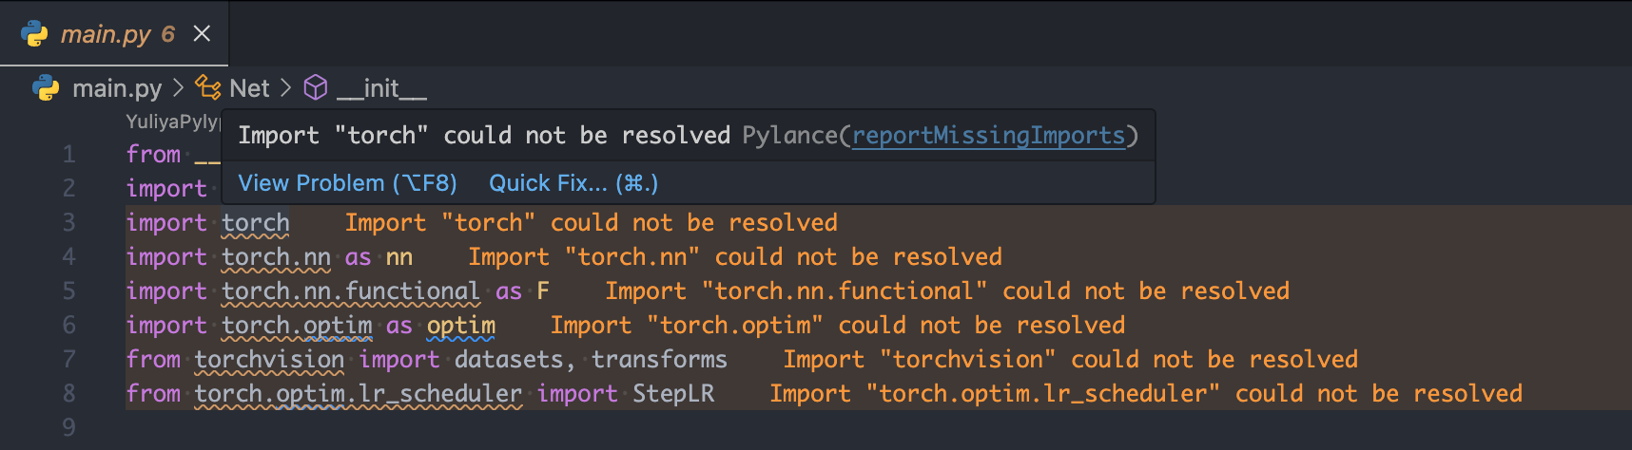Open the reportMissingImports documentation link

click(988, 136)
